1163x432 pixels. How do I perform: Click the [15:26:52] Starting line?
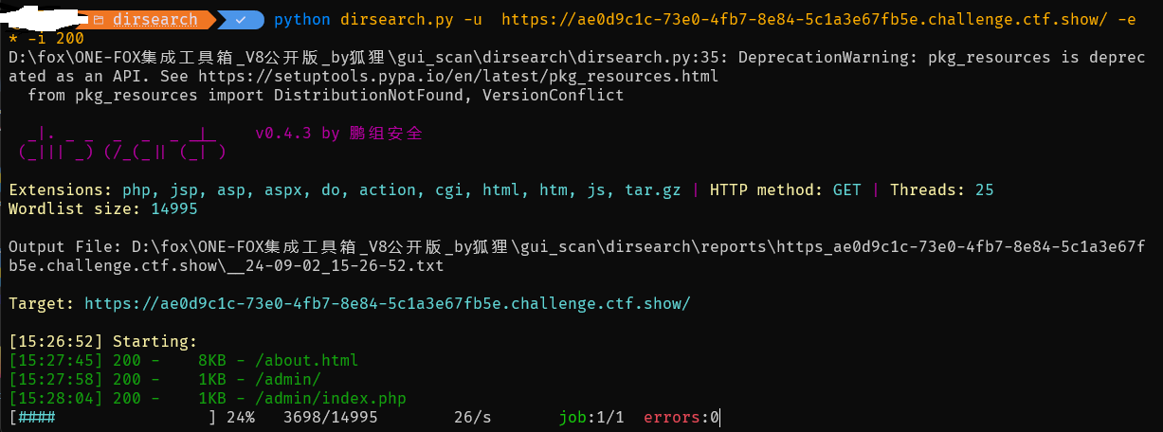pos(103,341)
